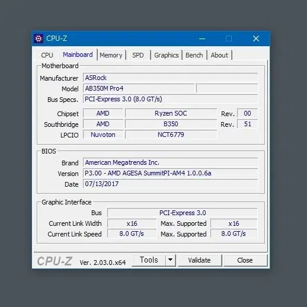The image size is (307, 307).
Task: Click the Close button at bottom
Action: [x=245, y=260]
